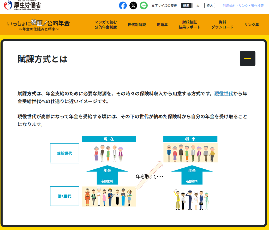The height and width of the screenshot is (230, 269).
Task: Share via the LINE icon
Action: point(144,5)
